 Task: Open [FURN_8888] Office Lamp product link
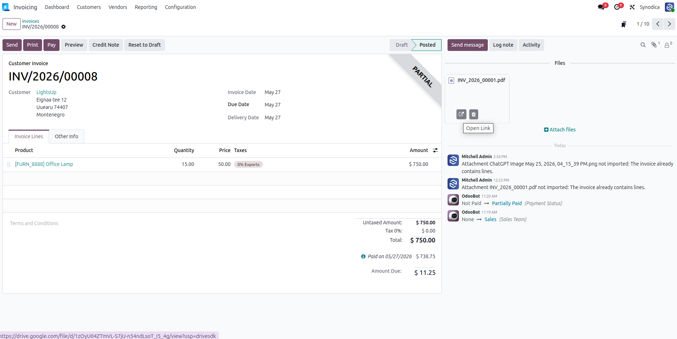coord(44,164)
